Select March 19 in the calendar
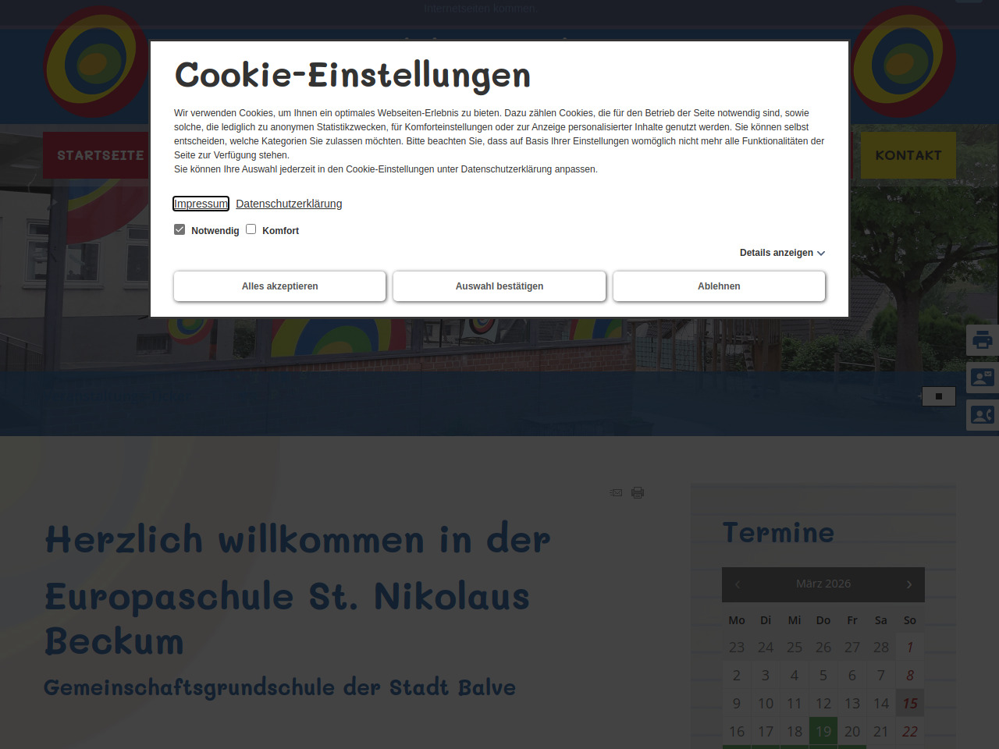Viewport: 999px width, 749px height. point(823,731)
